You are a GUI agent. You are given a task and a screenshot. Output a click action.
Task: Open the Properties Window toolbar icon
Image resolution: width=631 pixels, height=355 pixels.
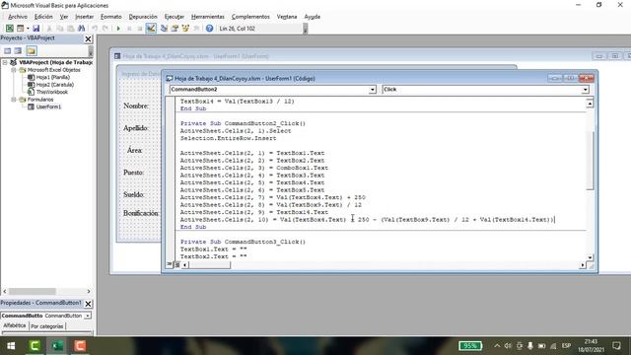pos(175,29)
